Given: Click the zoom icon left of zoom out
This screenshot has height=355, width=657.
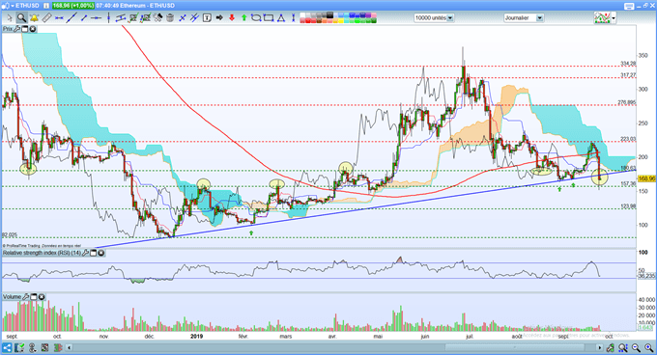Looking at the screenshot, I should click(623, 348).
